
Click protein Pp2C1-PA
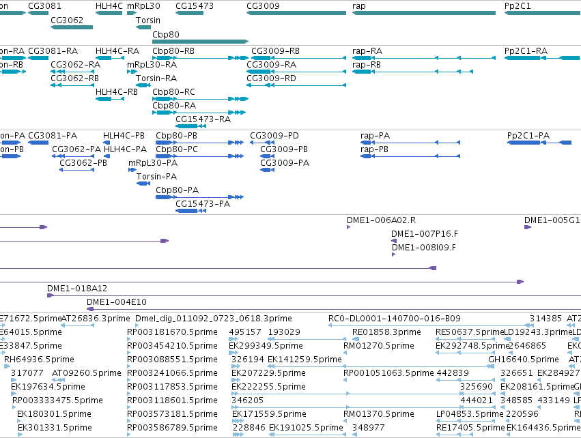click(539, 143)
